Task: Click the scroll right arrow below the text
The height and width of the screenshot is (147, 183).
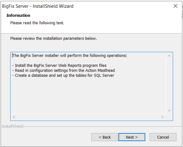Action: pyautogui.click(x=162, y=117)
